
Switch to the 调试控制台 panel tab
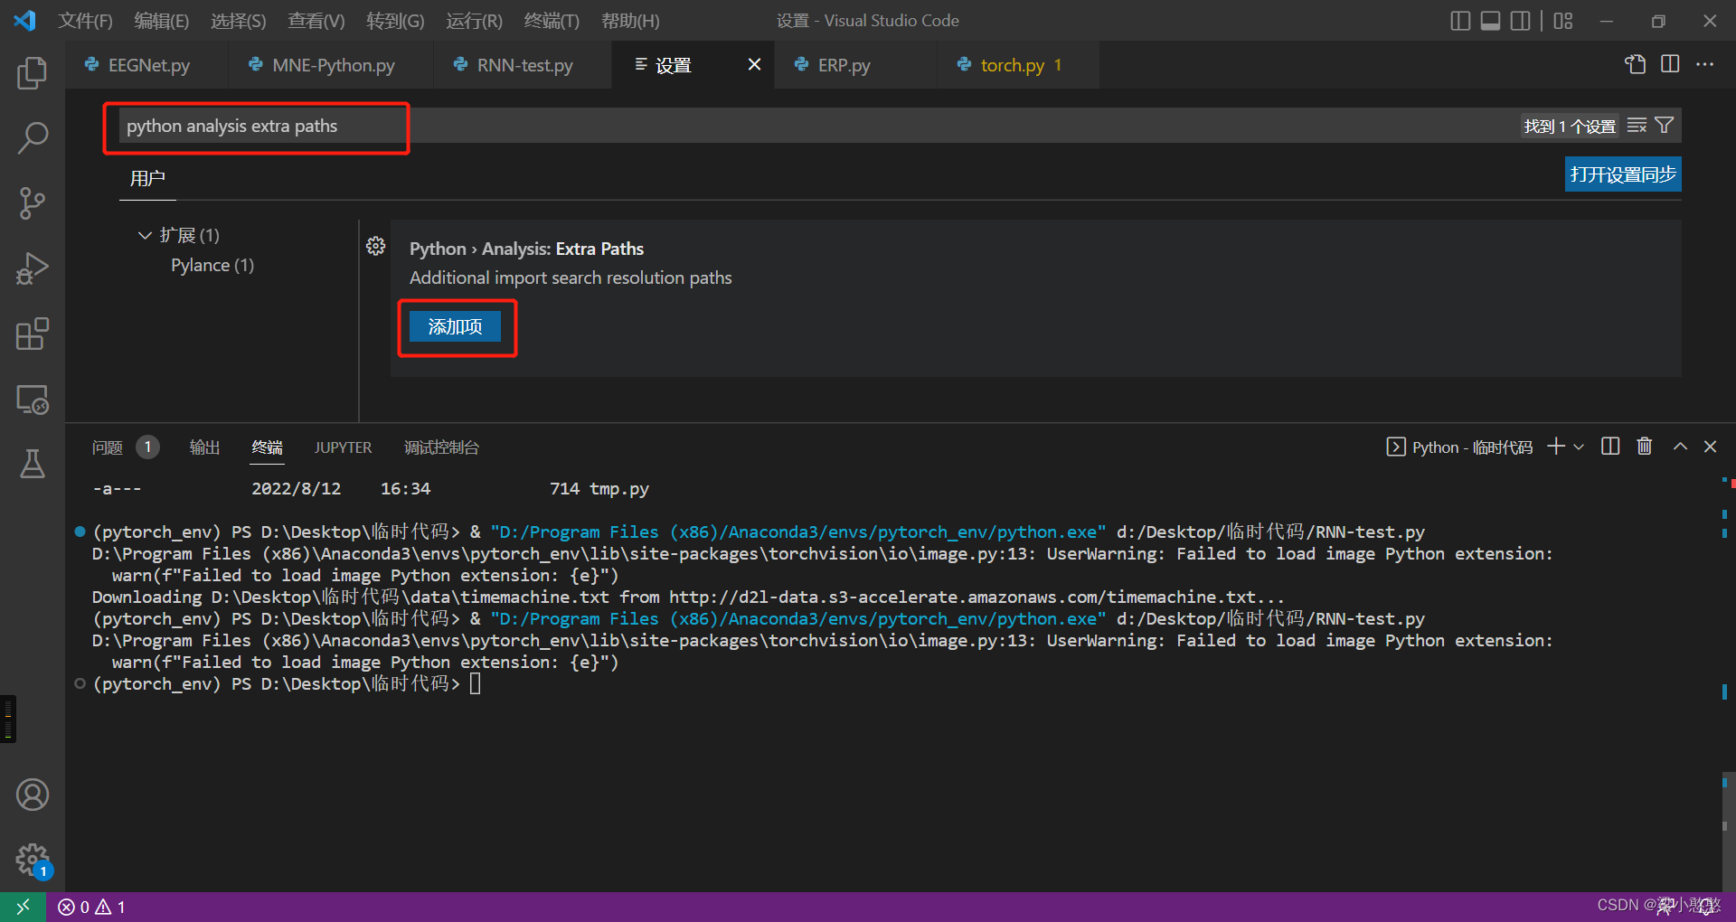point(441,447)
